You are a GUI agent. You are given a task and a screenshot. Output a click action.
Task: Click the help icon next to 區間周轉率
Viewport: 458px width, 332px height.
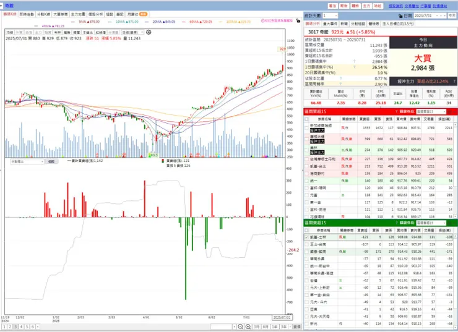[340, 83]
